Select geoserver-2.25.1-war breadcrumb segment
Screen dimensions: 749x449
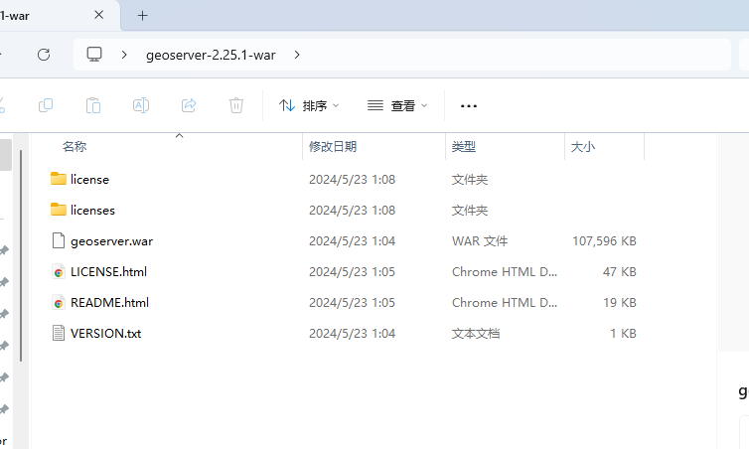click(211, 55)
